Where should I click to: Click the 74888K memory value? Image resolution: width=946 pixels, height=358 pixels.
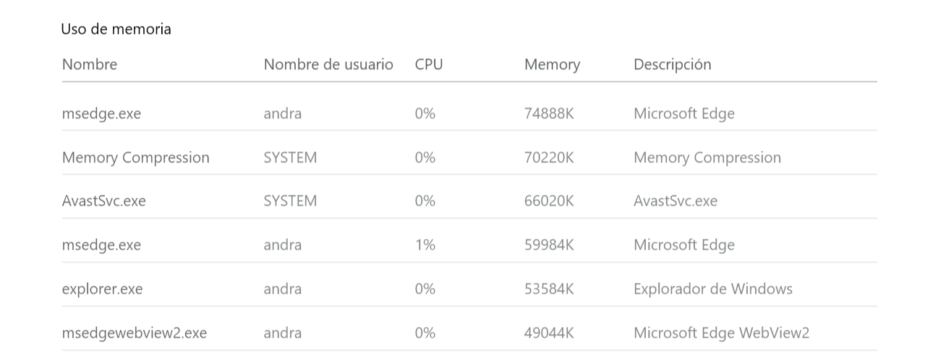tap(549, 113)
